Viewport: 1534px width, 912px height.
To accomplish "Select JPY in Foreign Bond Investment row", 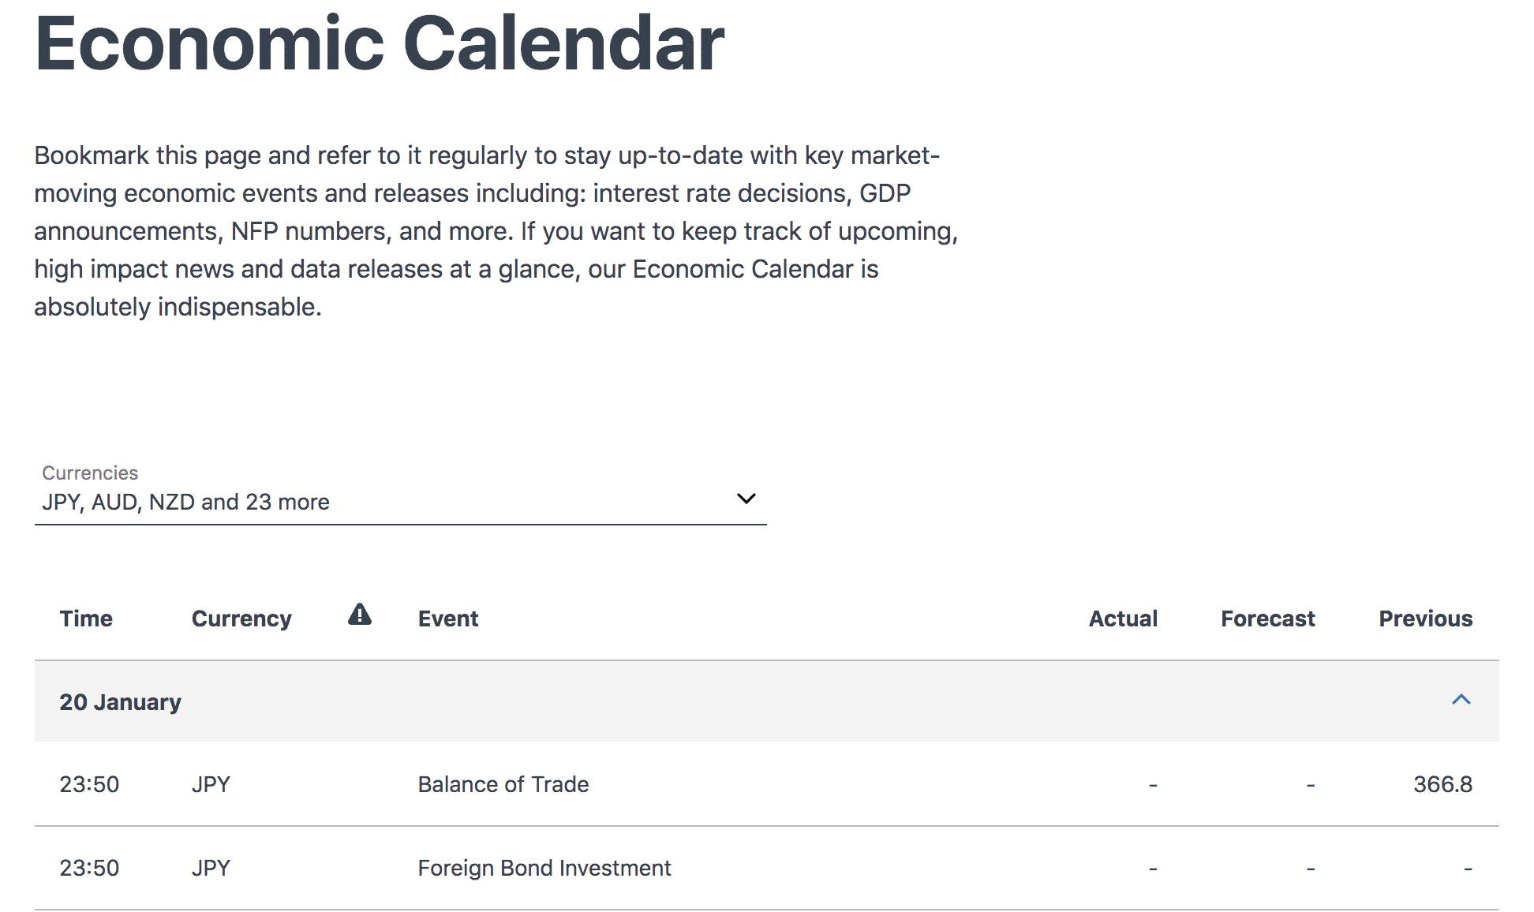I will [211, 868].
